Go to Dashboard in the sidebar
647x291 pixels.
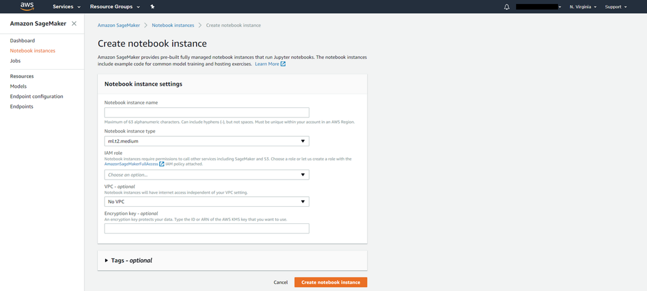pos(22,40)
